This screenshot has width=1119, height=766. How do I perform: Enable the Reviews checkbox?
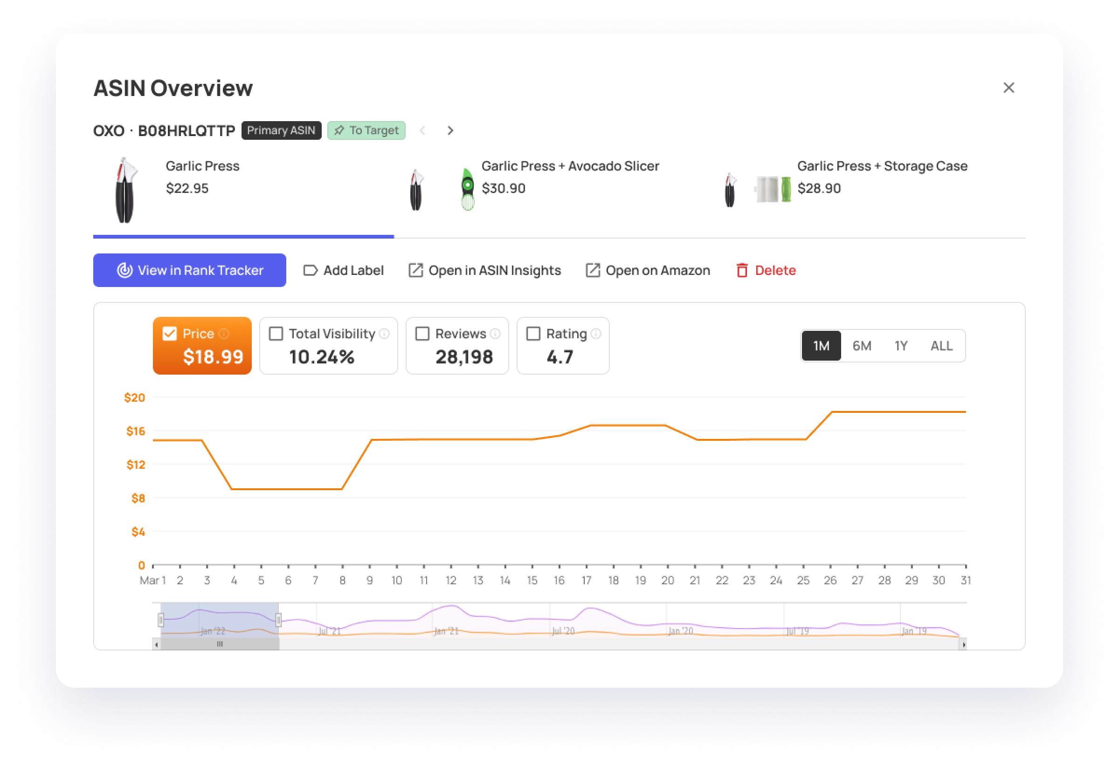pyautogui.click(x=422, y=334)
